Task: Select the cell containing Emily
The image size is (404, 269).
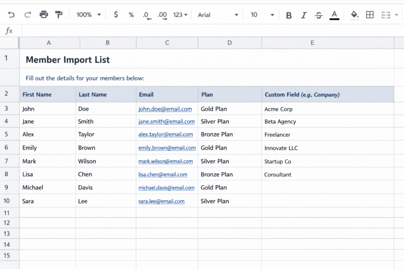Action: point(48,148)
